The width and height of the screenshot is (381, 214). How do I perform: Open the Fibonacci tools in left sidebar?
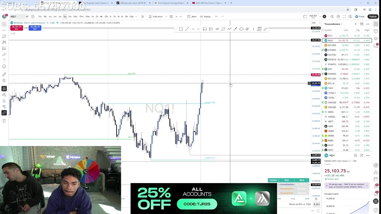point(4,36)
